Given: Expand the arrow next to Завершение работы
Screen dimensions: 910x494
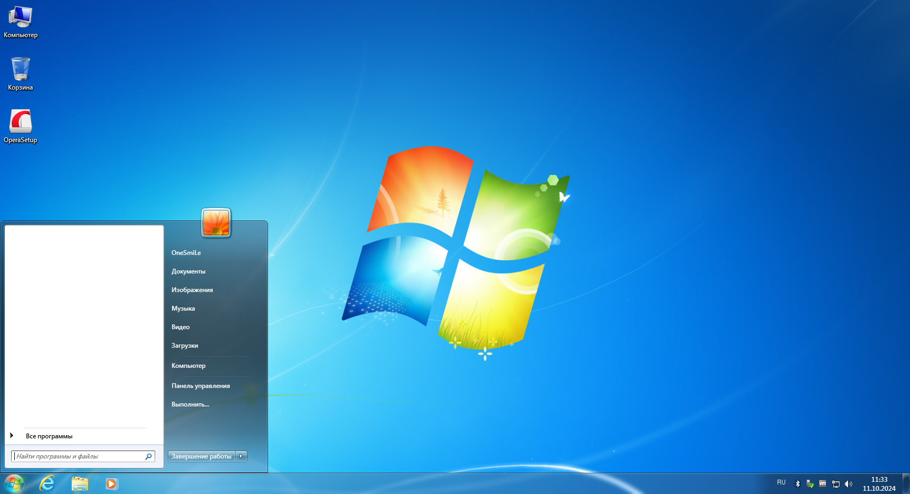Looking at the screenshot, I should (x=242, y=456).
